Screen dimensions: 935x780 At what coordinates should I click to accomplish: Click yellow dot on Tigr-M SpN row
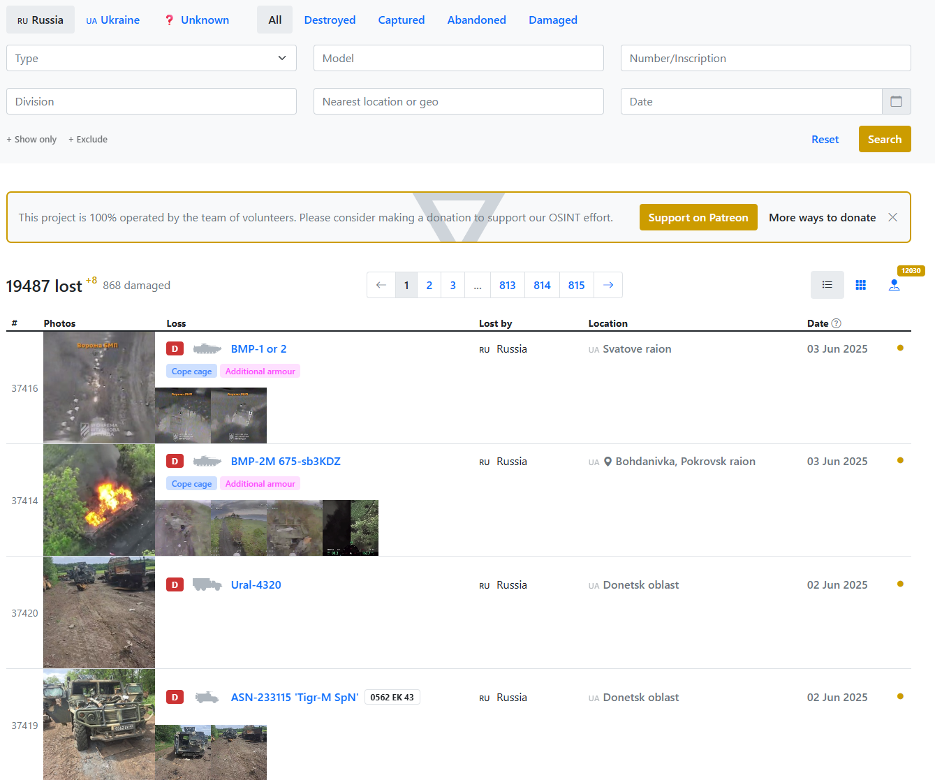[x=900, y=696]
